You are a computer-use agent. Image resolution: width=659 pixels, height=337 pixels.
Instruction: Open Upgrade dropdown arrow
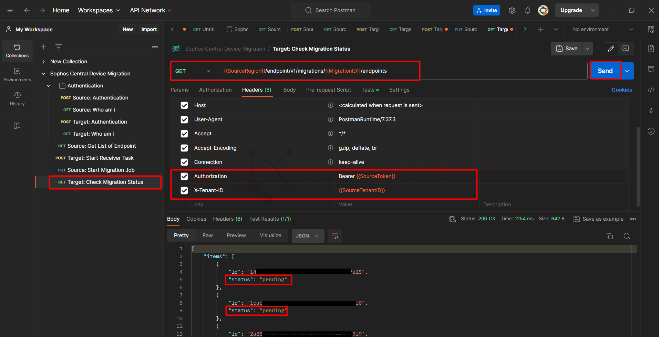[x=593, y=10]
